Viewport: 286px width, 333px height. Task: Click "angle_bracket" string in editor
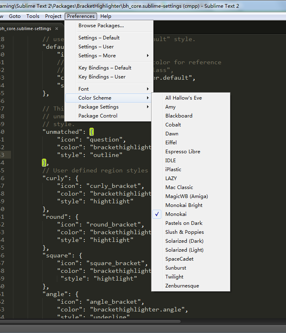tap(113, 302)
